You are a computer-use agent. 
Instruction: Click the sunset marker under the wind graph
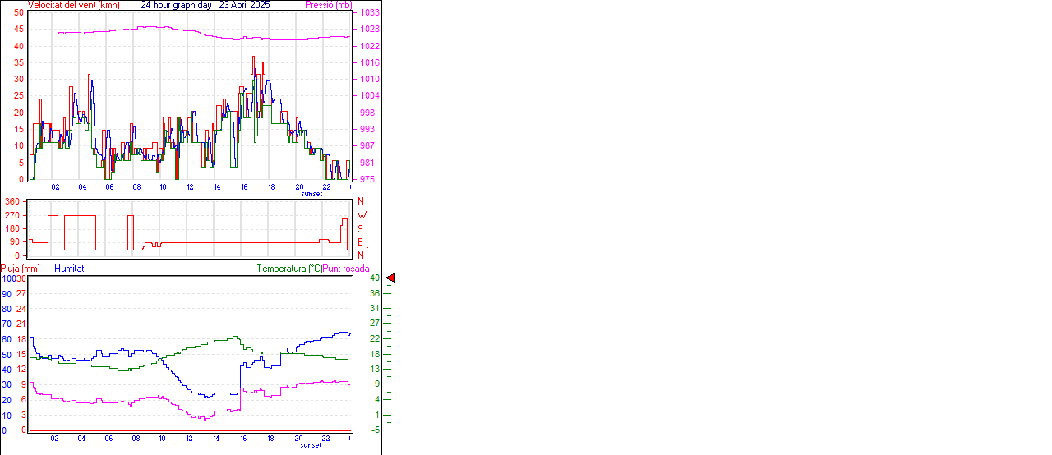[x=311, y=194]
